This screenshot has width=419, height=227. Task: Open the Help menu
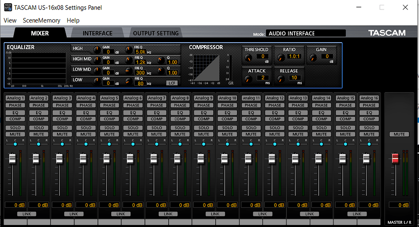click(73, 20)
